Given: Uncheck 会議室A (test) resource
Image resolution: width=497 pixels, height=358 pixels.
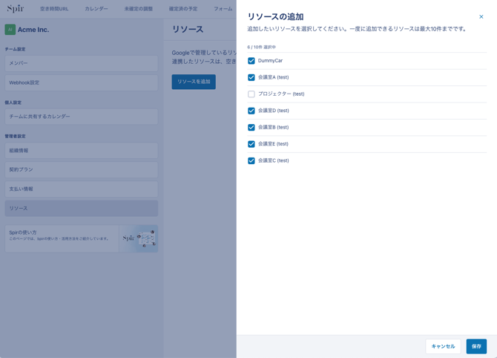Looking at the screenshot, I should (x=251, y=77).
